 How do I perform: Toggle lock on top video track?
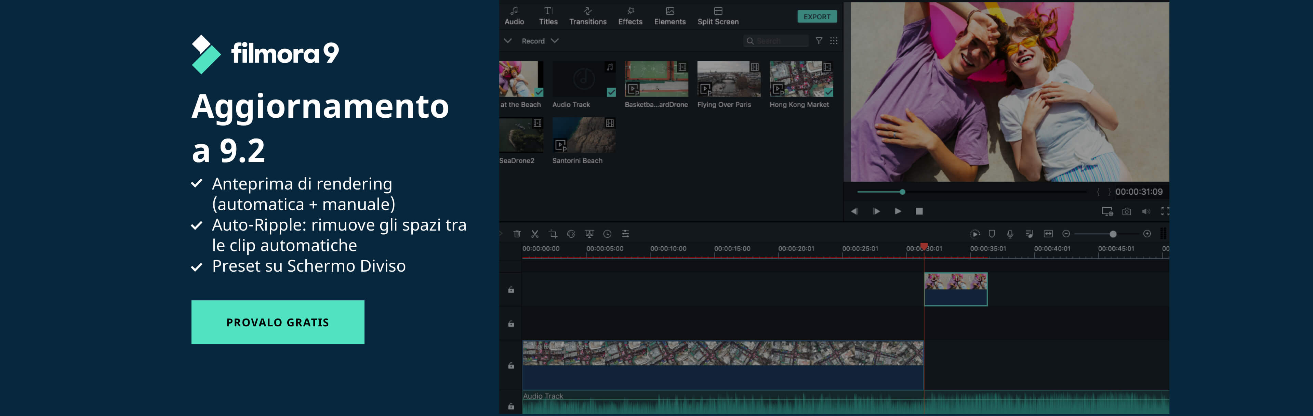click(x=511, y=289)
